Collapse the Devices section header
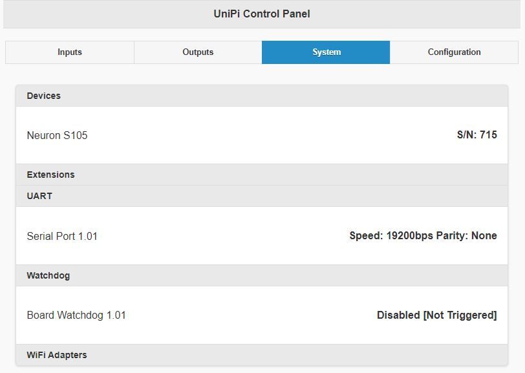The image size is (525, 373). click(261, 96)
